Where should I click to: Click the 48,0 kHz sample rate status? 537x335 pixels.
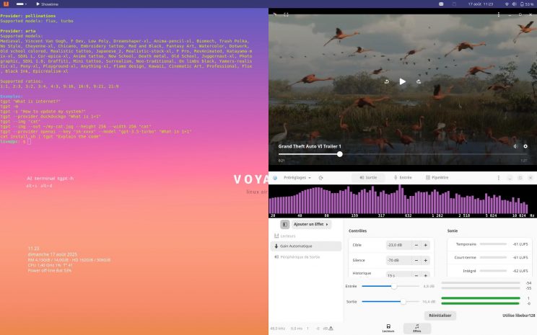point(277,329)
